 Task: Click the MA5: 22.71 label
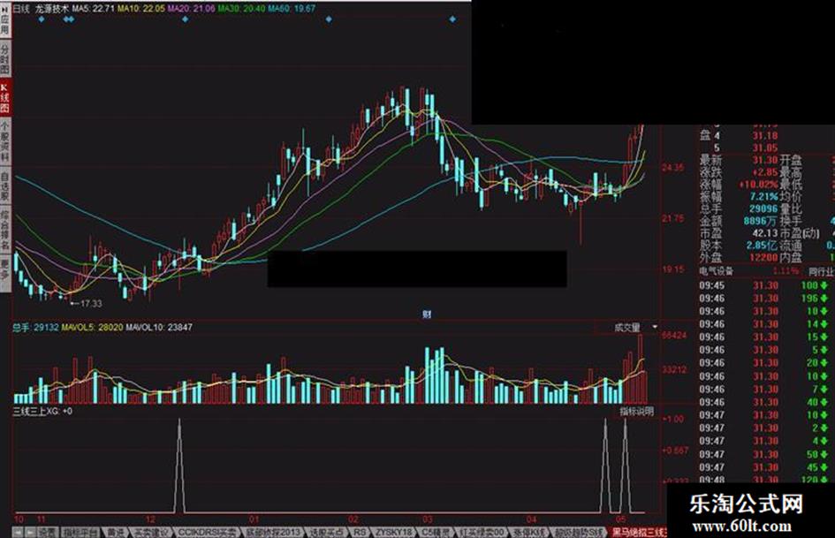[x=93, y=9]
